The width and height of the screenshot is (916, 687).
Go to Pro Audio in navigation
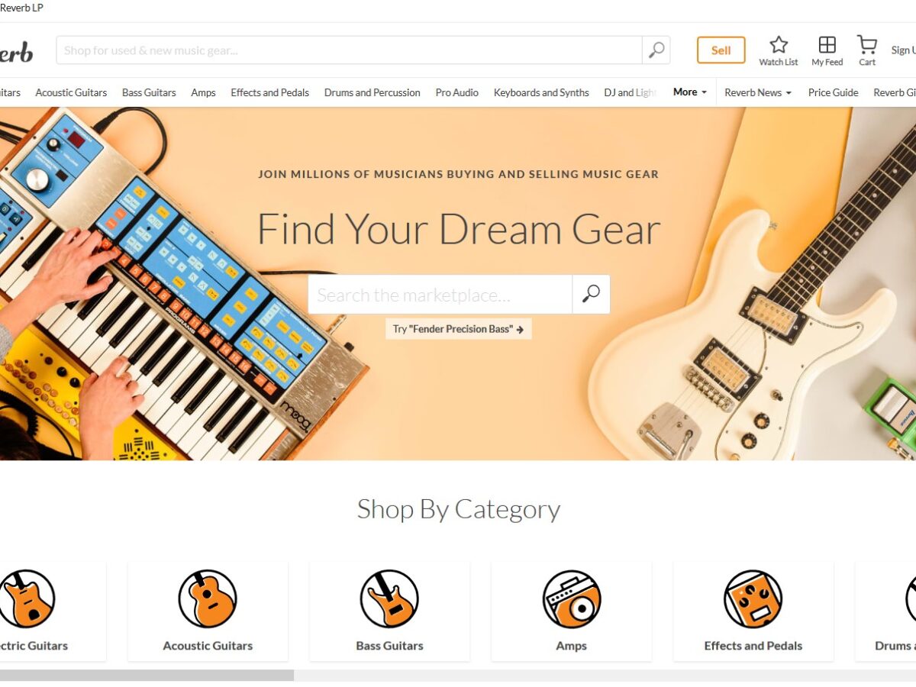[457, 92]
